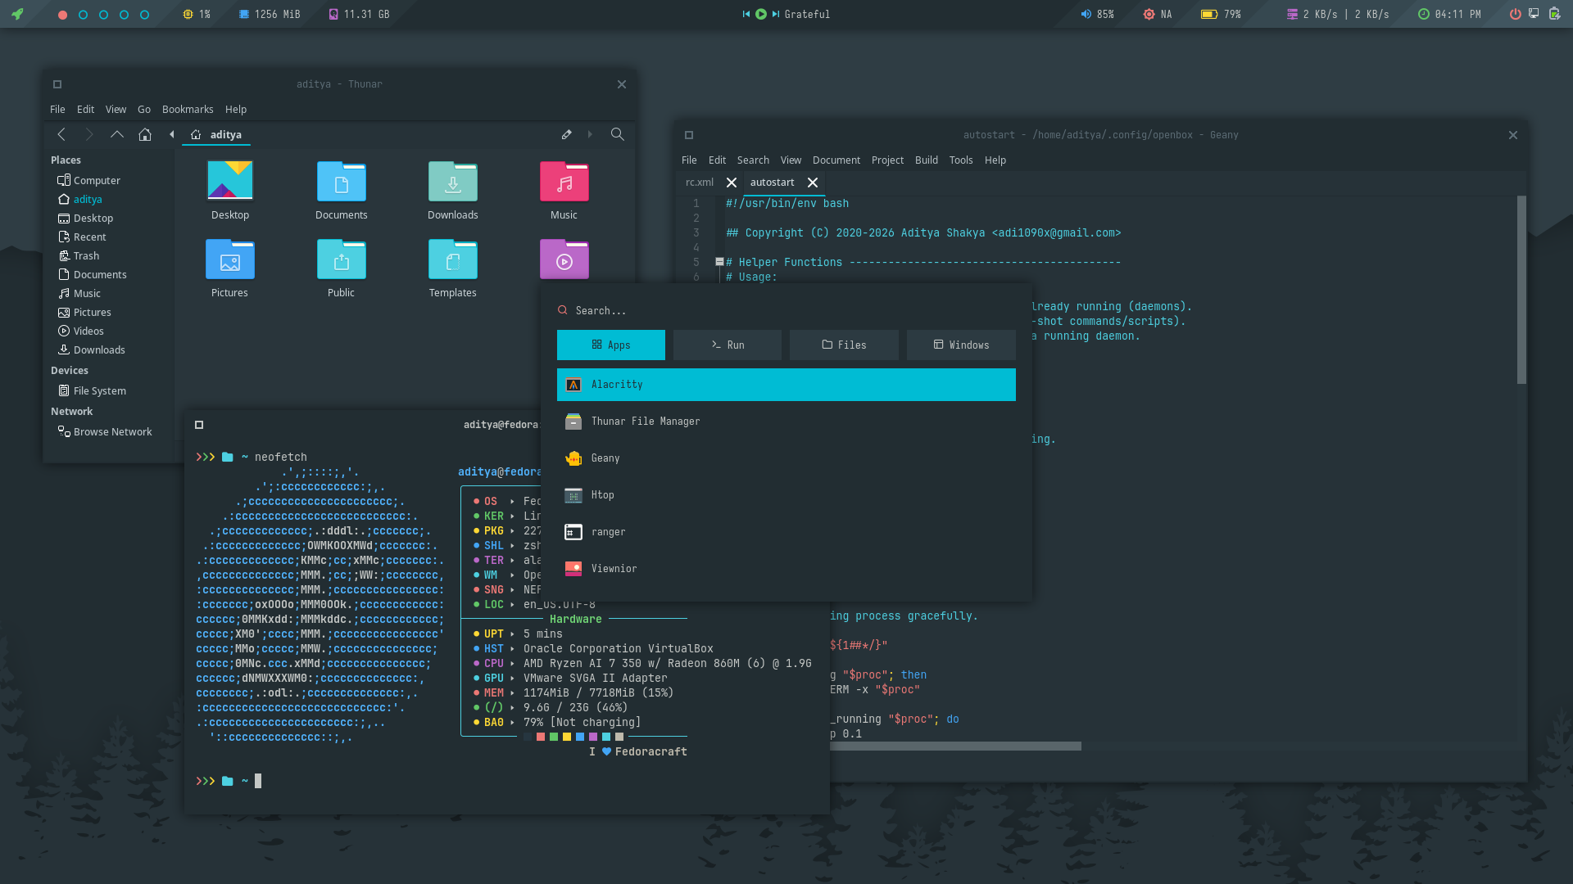This screenshot has width=1573, height=884.
Task: Click Geany's vertical scrollbar
Action: click(1521, 291)
